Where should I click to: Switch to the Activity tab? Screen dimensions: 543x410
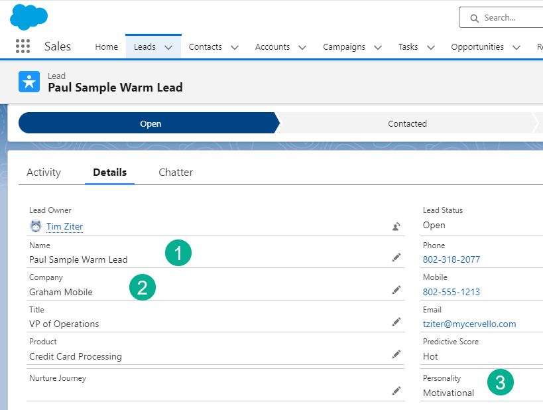44,172
